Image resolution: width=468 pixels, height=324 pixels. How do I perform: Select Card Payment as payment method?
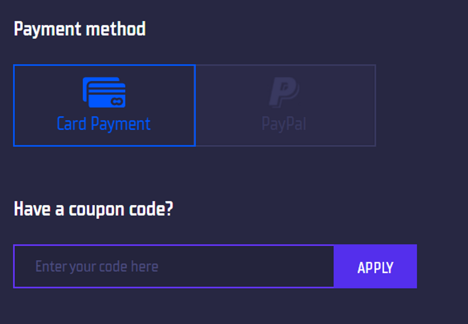104,105
